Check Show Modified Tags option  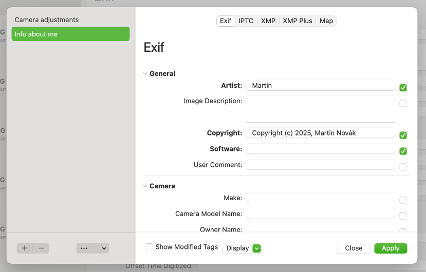click(x=150, y=247)
